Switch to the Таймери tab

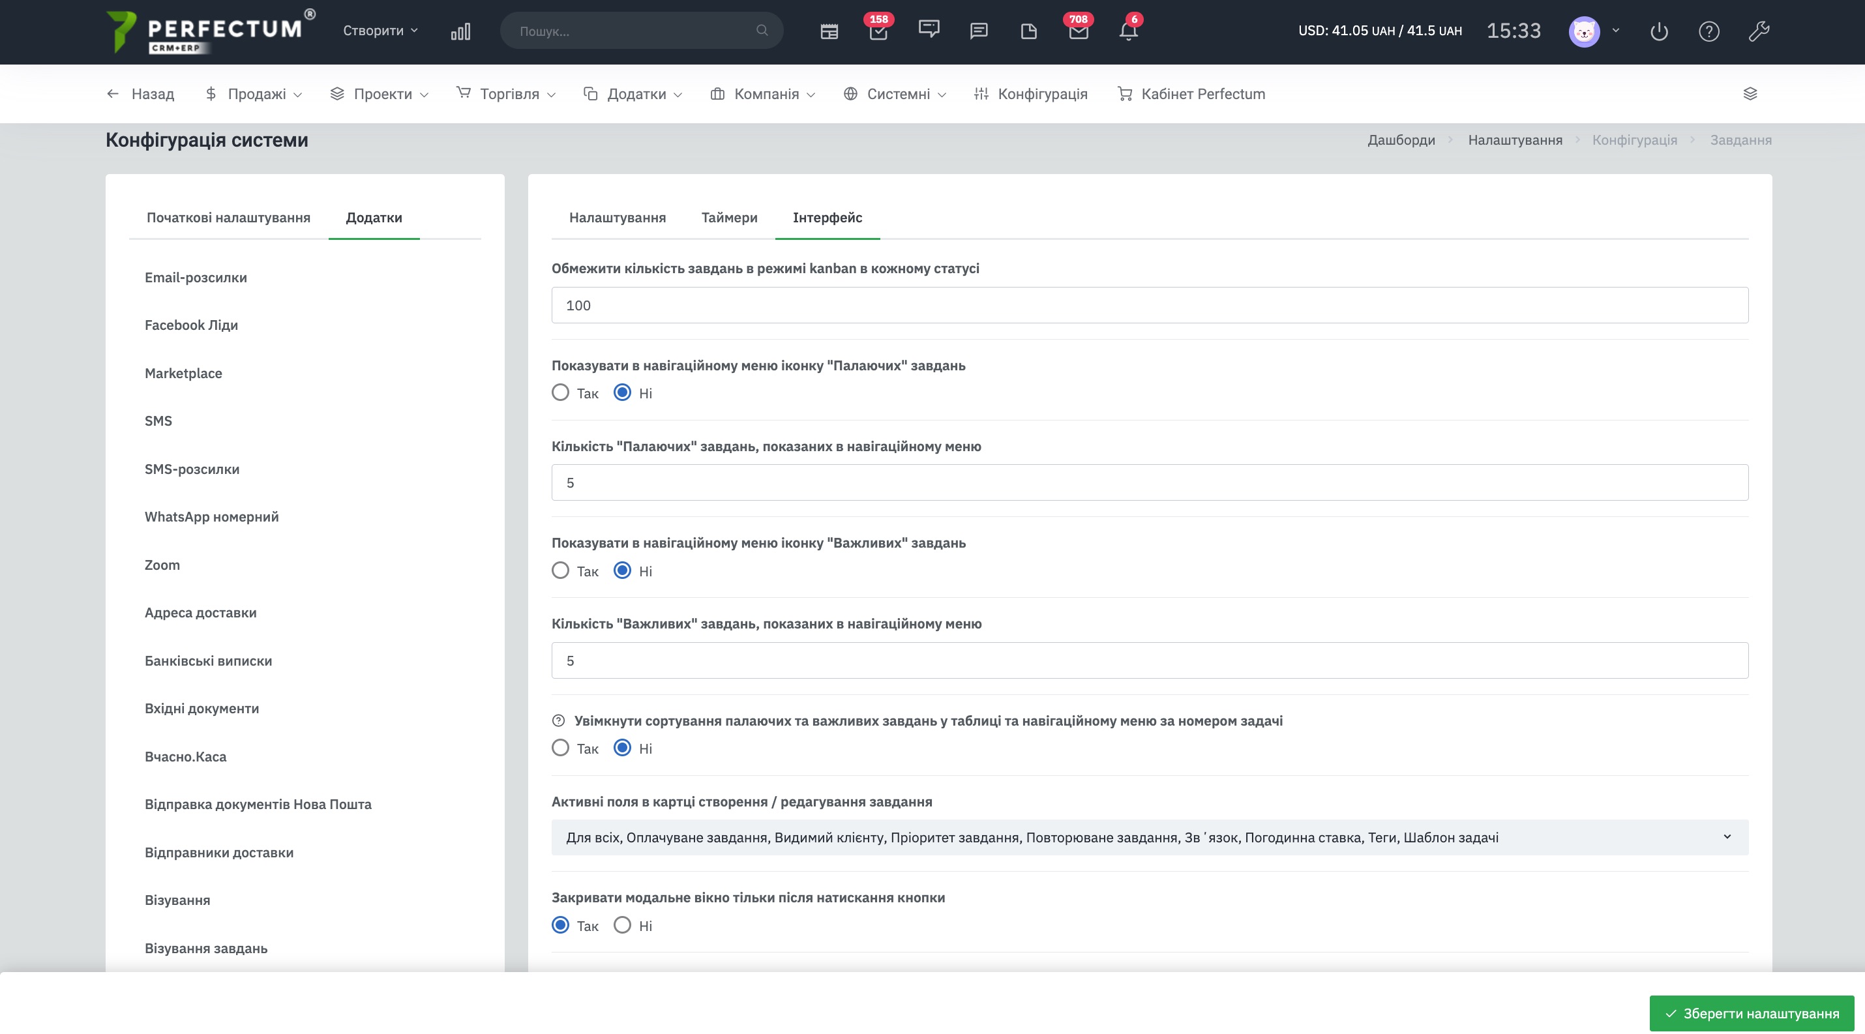pos(729,218)
